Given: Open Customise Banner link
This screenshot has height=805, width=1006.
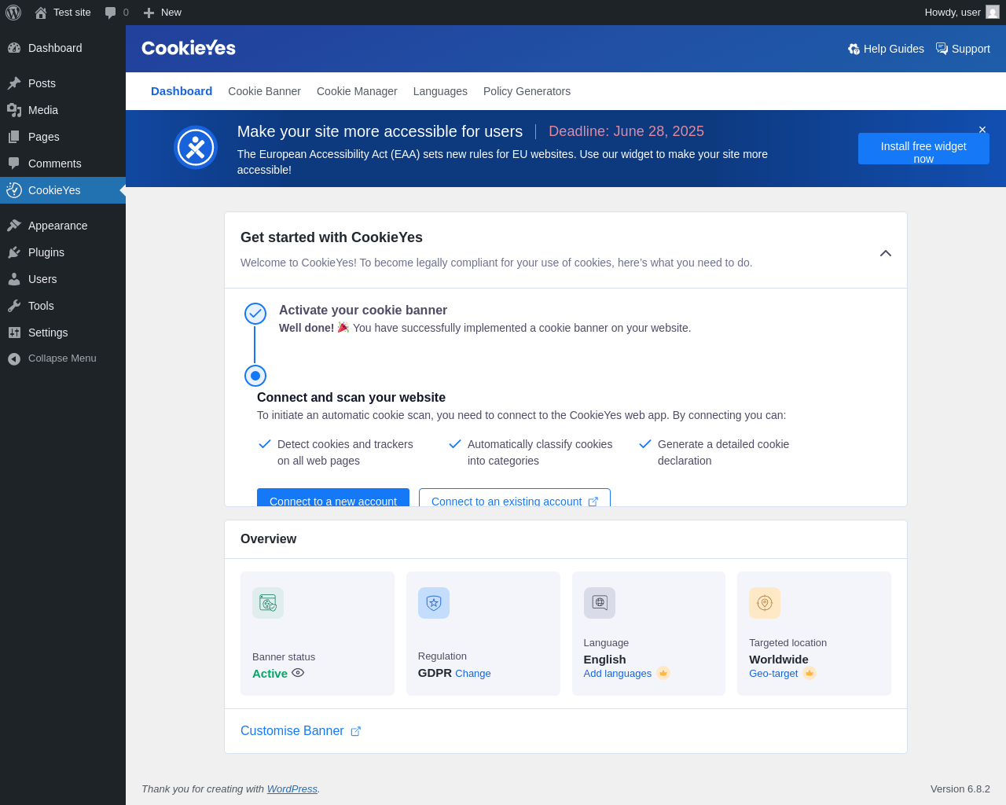Looking at the screenshot, I should (x=292, y=731).
